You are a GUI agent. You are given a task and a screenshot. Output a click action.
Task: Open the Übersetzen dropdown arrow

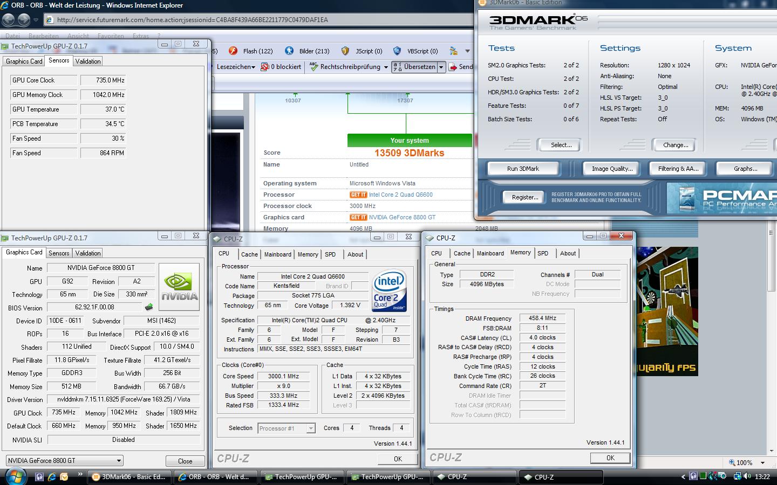pyautogui.click(x=441, y=67)
